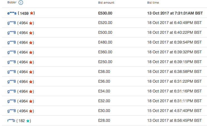
Task: Open bidder e***s profile link
Action: point(12,13)
